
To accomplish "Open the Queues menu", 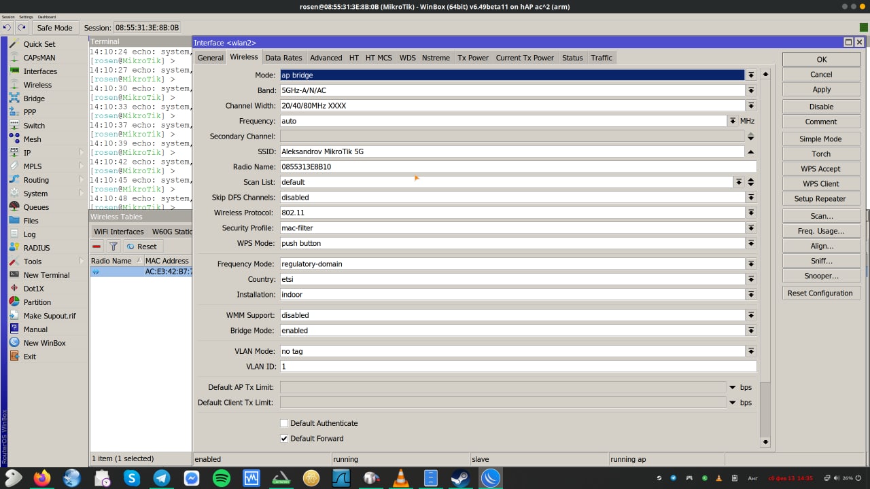I will point(36,207).
